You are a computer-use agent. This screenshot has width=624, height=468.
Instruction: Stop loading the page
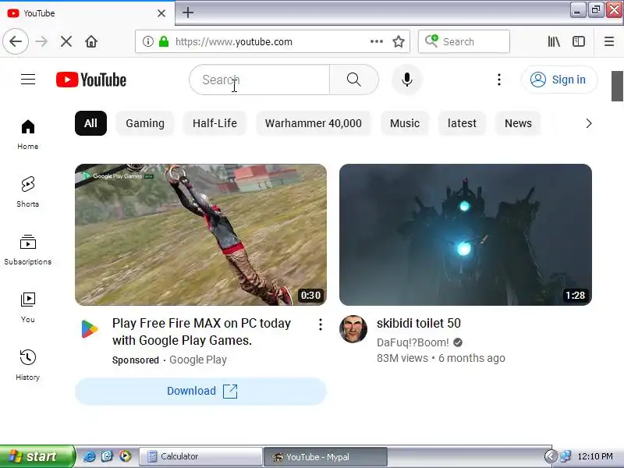[x=66, y=41]
